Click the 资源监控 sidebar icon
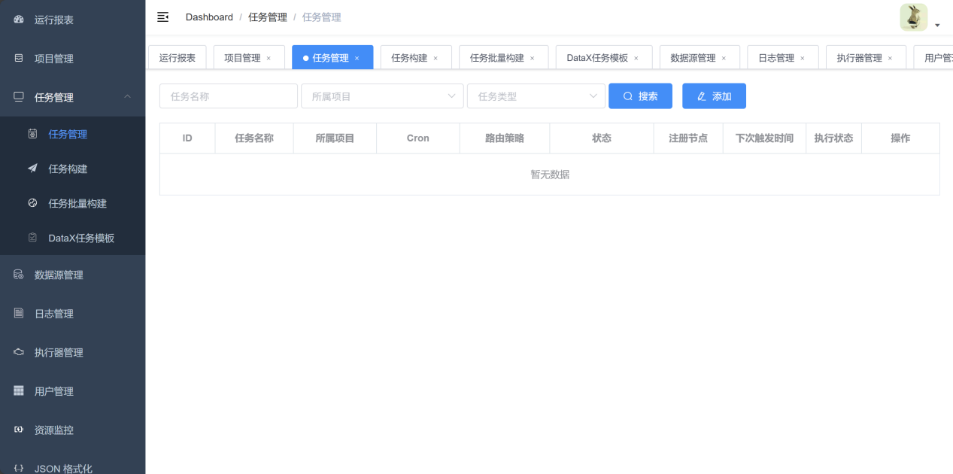 tap(19, 430)
